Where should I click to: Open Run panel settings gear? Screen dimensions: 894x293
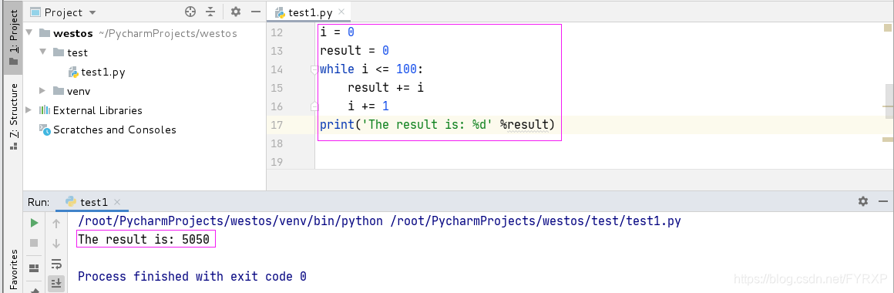(863, 201)
